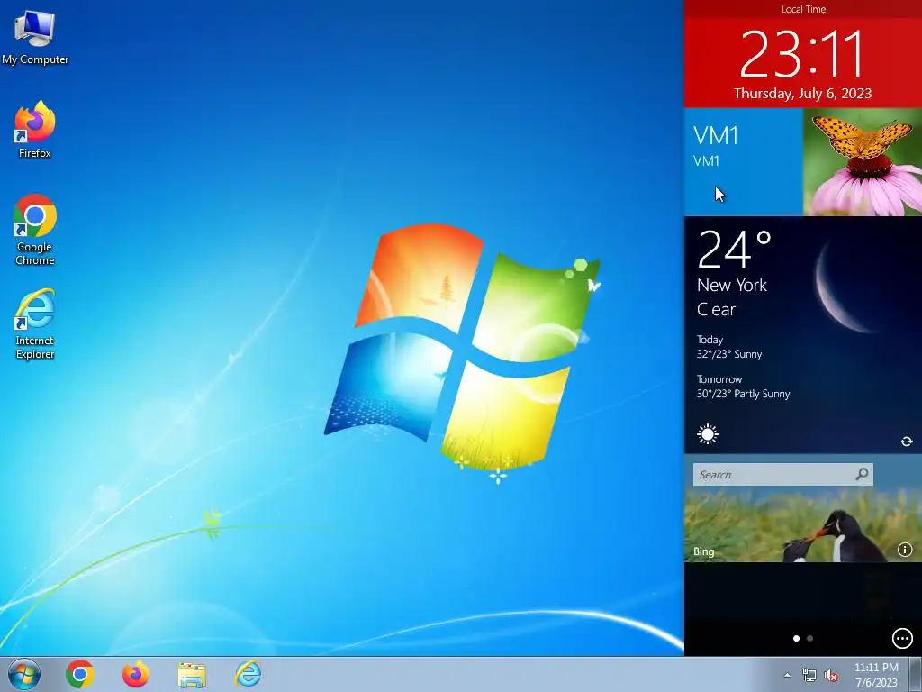Viewport: 922px width, 692px height.
Task: Open the butterfly photo tile
Action: (x=863, y=162)
